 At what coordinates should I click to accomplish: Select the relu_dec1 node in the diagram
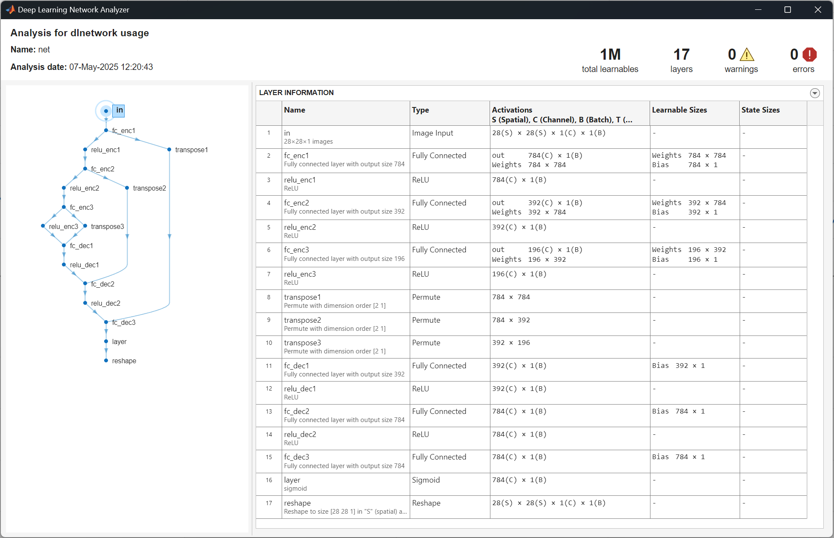click(x=64, y=265)
